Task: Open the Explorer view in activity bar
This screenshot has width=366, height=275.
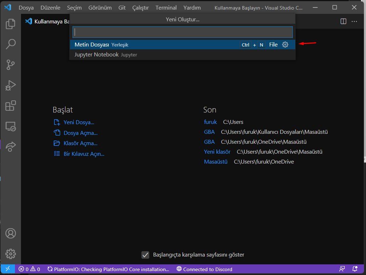Action: pos(11,24)
